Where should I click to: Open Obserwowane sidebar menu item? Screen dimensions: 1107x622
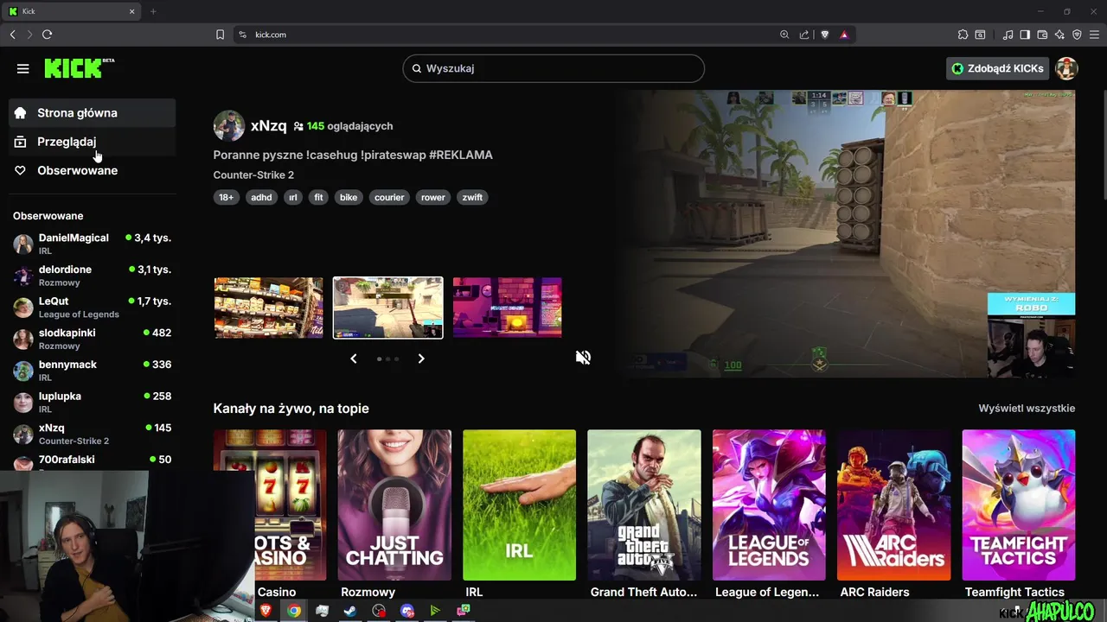(x=93, y=170)
